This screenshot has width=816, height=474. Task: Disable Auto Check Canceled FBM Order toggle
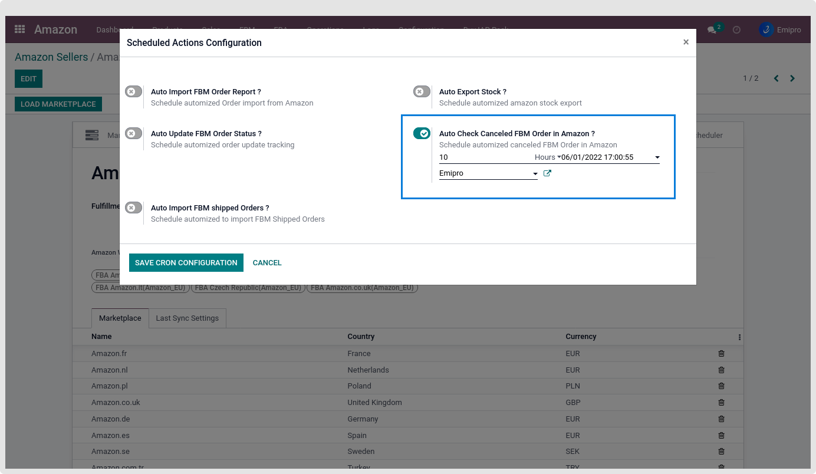[422, 133]
